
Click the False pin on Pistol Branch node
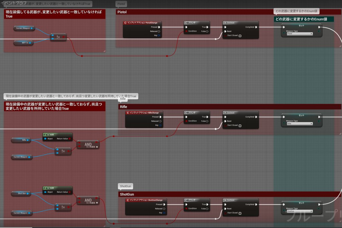(207, 31)
